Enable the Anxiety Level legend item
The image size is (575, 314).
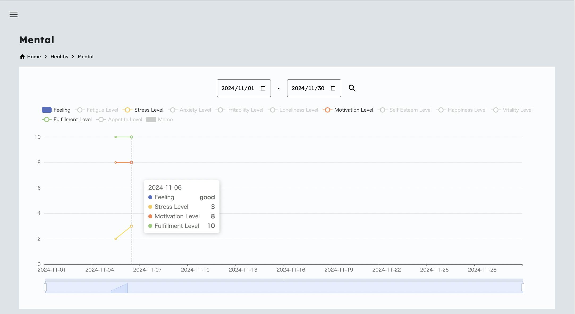(x=195, y=110)
